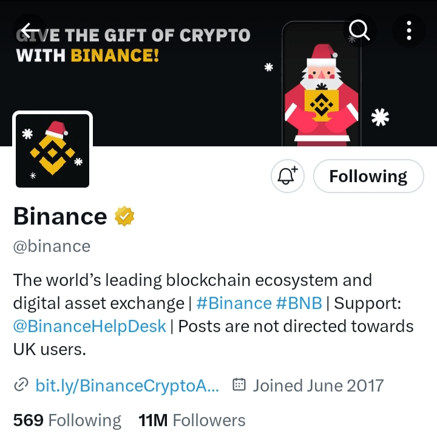
Task: Open the Binance profile picture
Action: [x=52, y=149]
